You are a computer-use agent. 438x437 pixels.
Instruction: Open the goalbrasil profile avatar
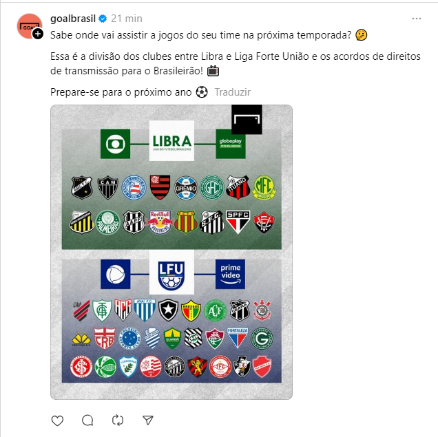pos(30,26)
